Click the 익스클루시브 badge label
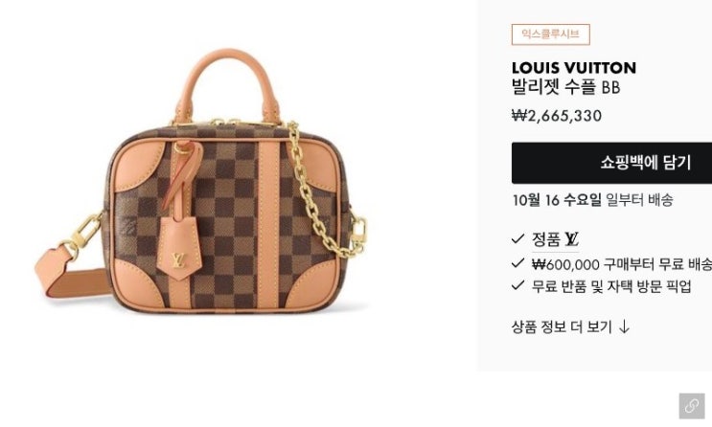Screen dimensions: 712x427 pos(550,34)
